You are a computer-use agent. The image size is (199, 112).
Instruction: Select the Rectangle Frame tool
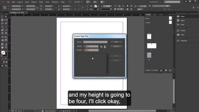pyautogui.click(x=2, y=33)
